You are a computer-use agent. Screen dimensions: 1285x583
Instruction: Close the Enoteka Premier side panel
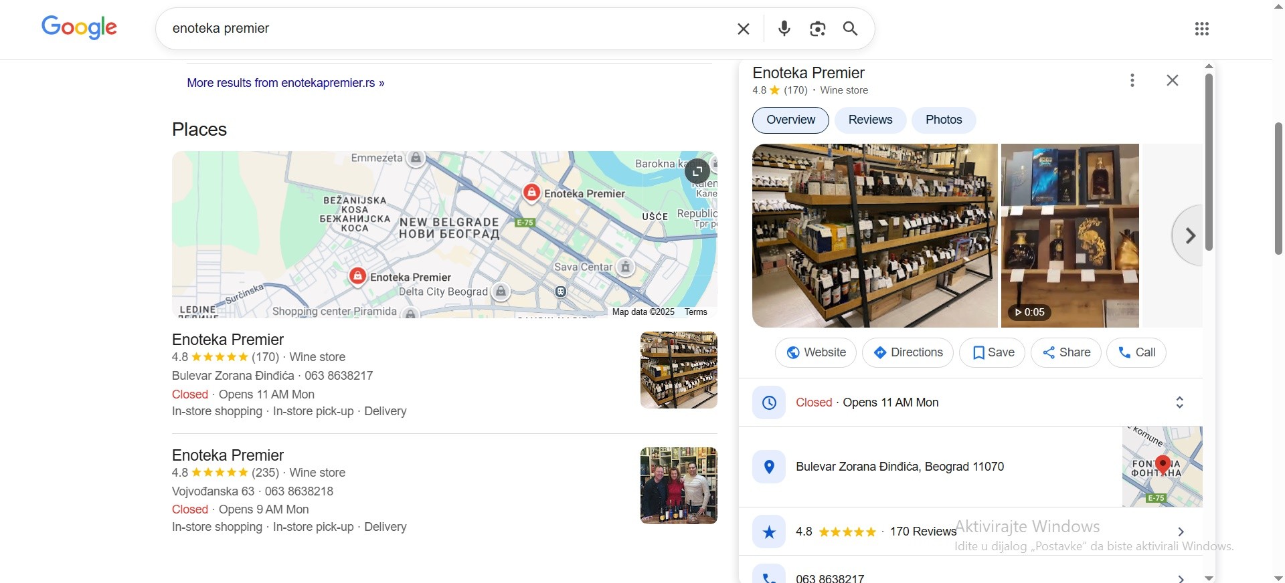point(1173,80)
